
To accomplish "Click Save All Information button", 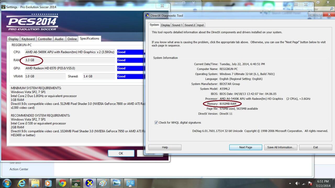I will pos(281,147).
